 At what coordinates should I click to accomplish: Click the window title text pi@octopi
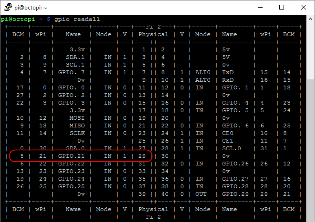pos(30,8)
